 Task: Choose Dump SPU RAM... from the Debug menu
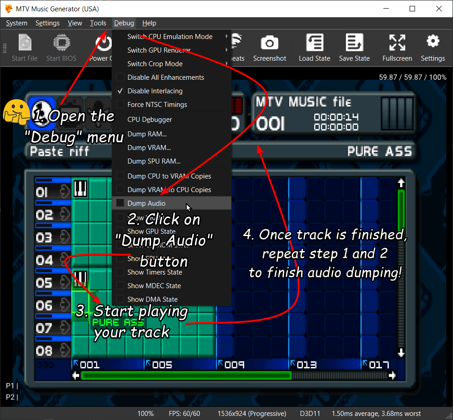(x=172, y=161)
